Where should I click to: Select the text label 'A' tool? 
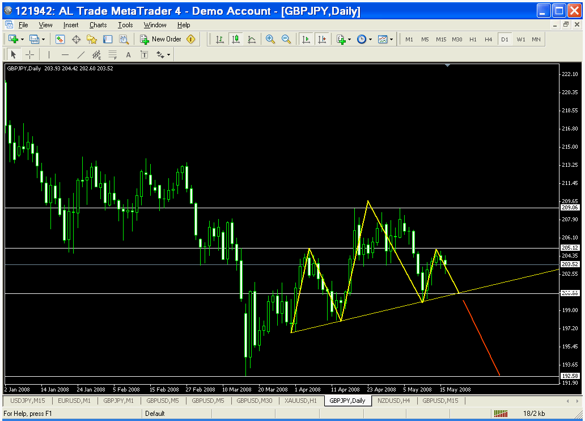(128, 54)
